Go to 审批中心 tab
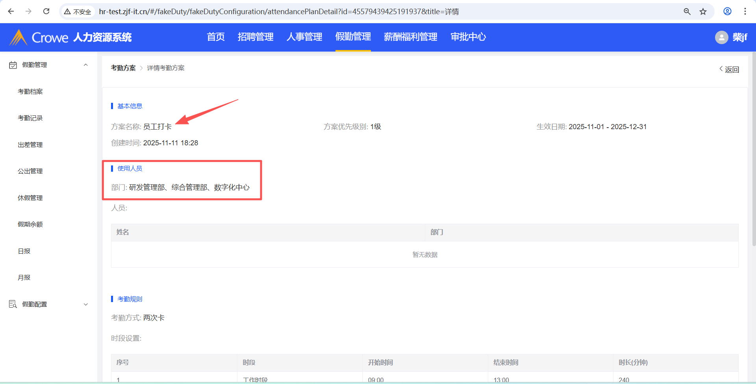 (468, 37)
